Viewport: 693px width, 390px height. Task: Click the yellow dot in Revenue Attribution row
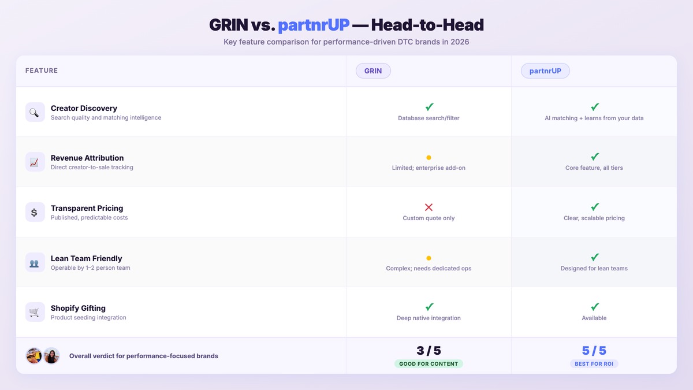coord(429,157)
